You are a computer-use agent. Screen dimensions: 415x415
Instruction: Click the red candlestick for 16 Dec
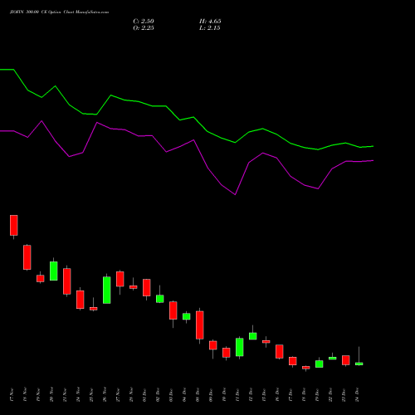(x=280, y=351)
